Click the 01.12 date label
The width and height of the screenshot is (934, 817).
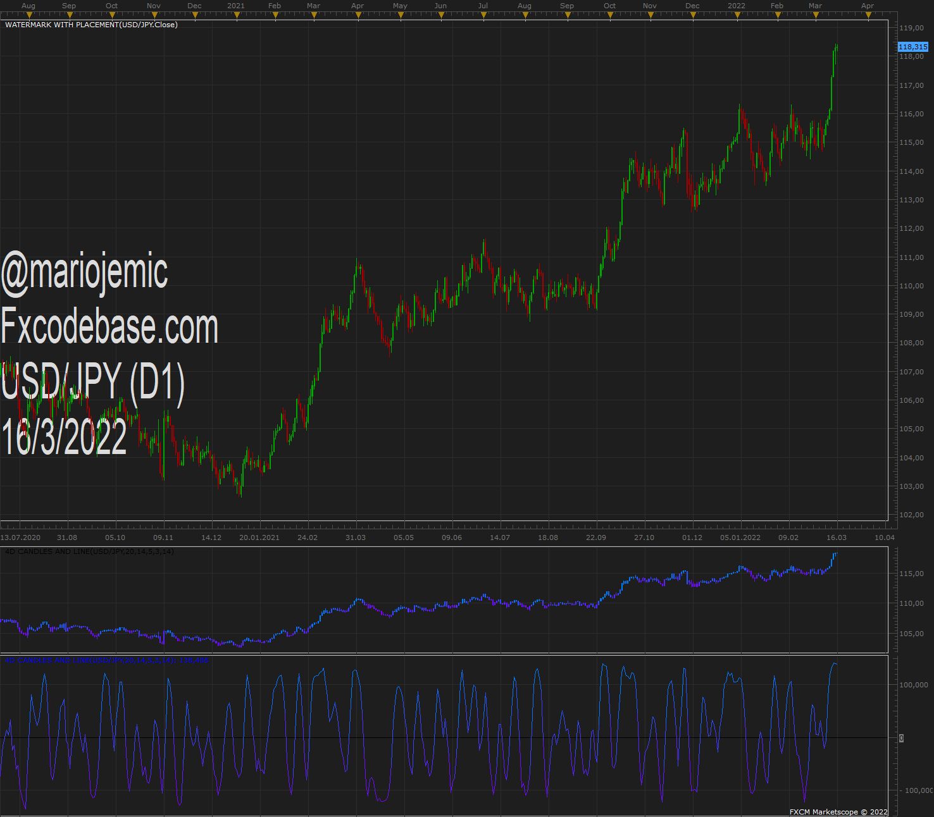pos(692,537)
